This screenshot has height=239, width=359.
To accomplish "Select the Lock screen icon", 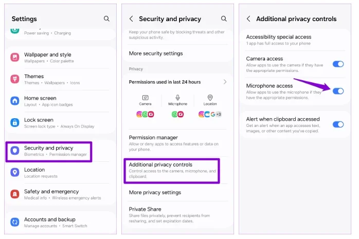I will click(15, 122).
